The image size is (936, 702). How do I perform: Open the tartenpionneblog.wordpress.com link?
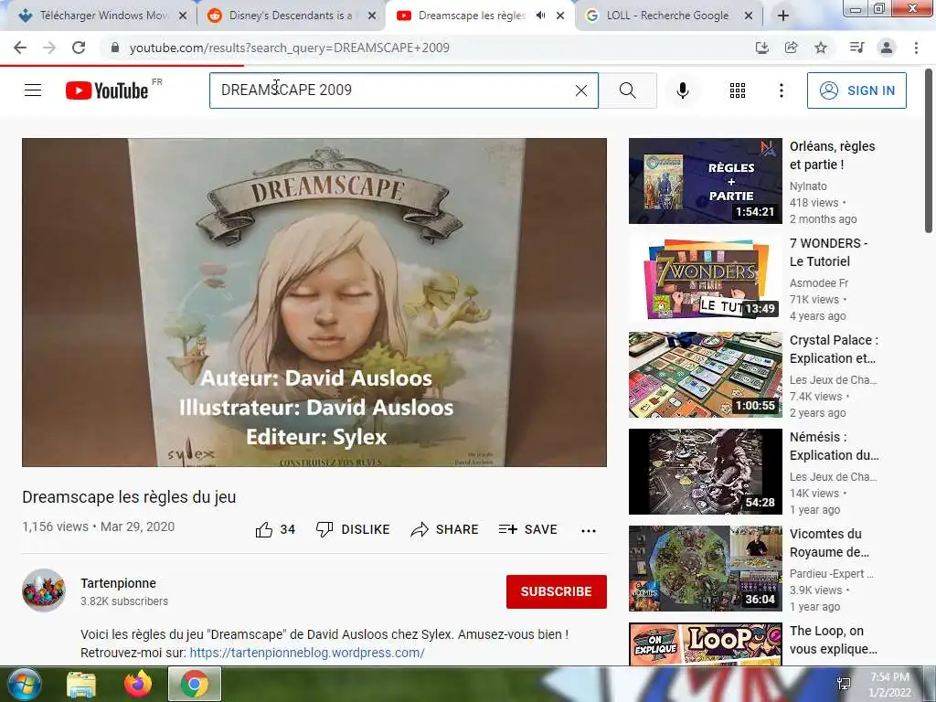(x=307, y=653)
